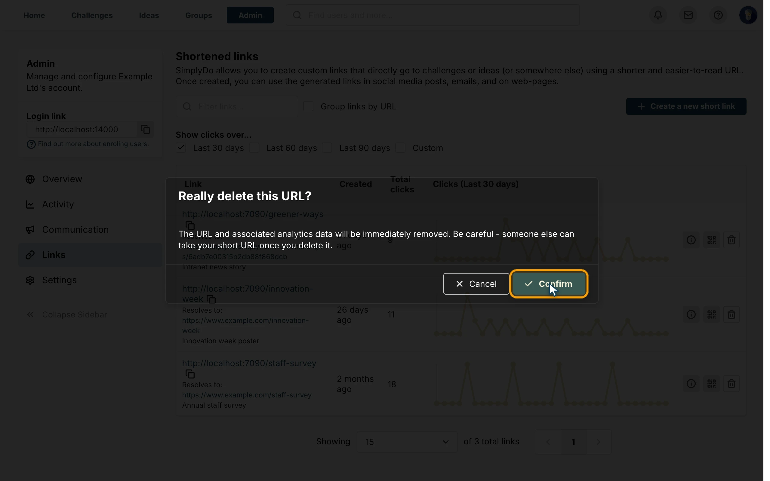Toggle Group links by URL checkbox
The height and width of the screenshot is (481, 770).
coord(308,106)
